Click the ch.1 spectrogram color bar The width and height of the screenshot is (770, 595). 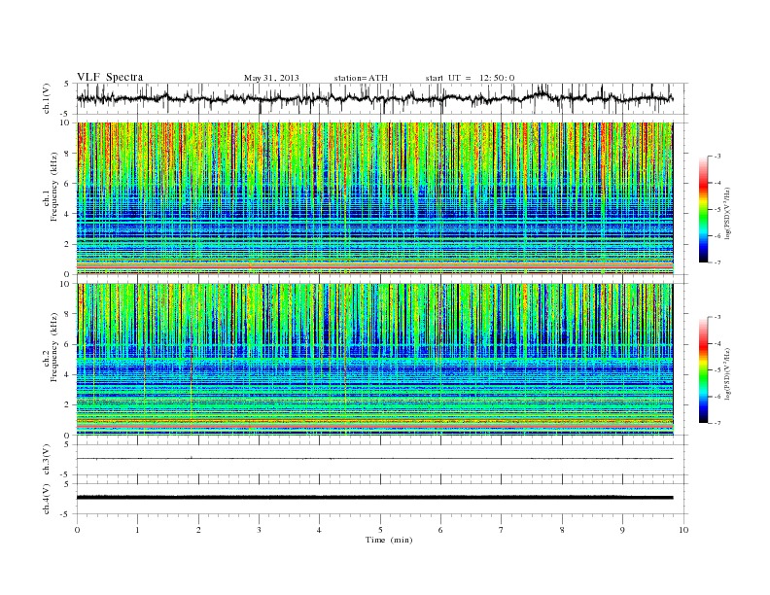[704, 209]
